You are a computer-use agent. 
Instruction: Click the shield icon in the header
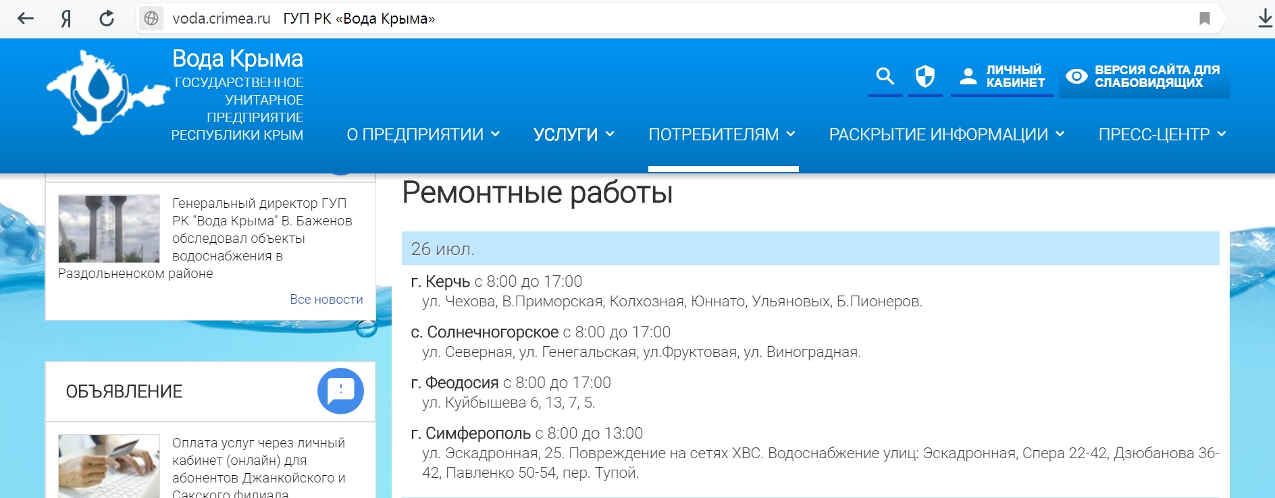click(925, 76)
